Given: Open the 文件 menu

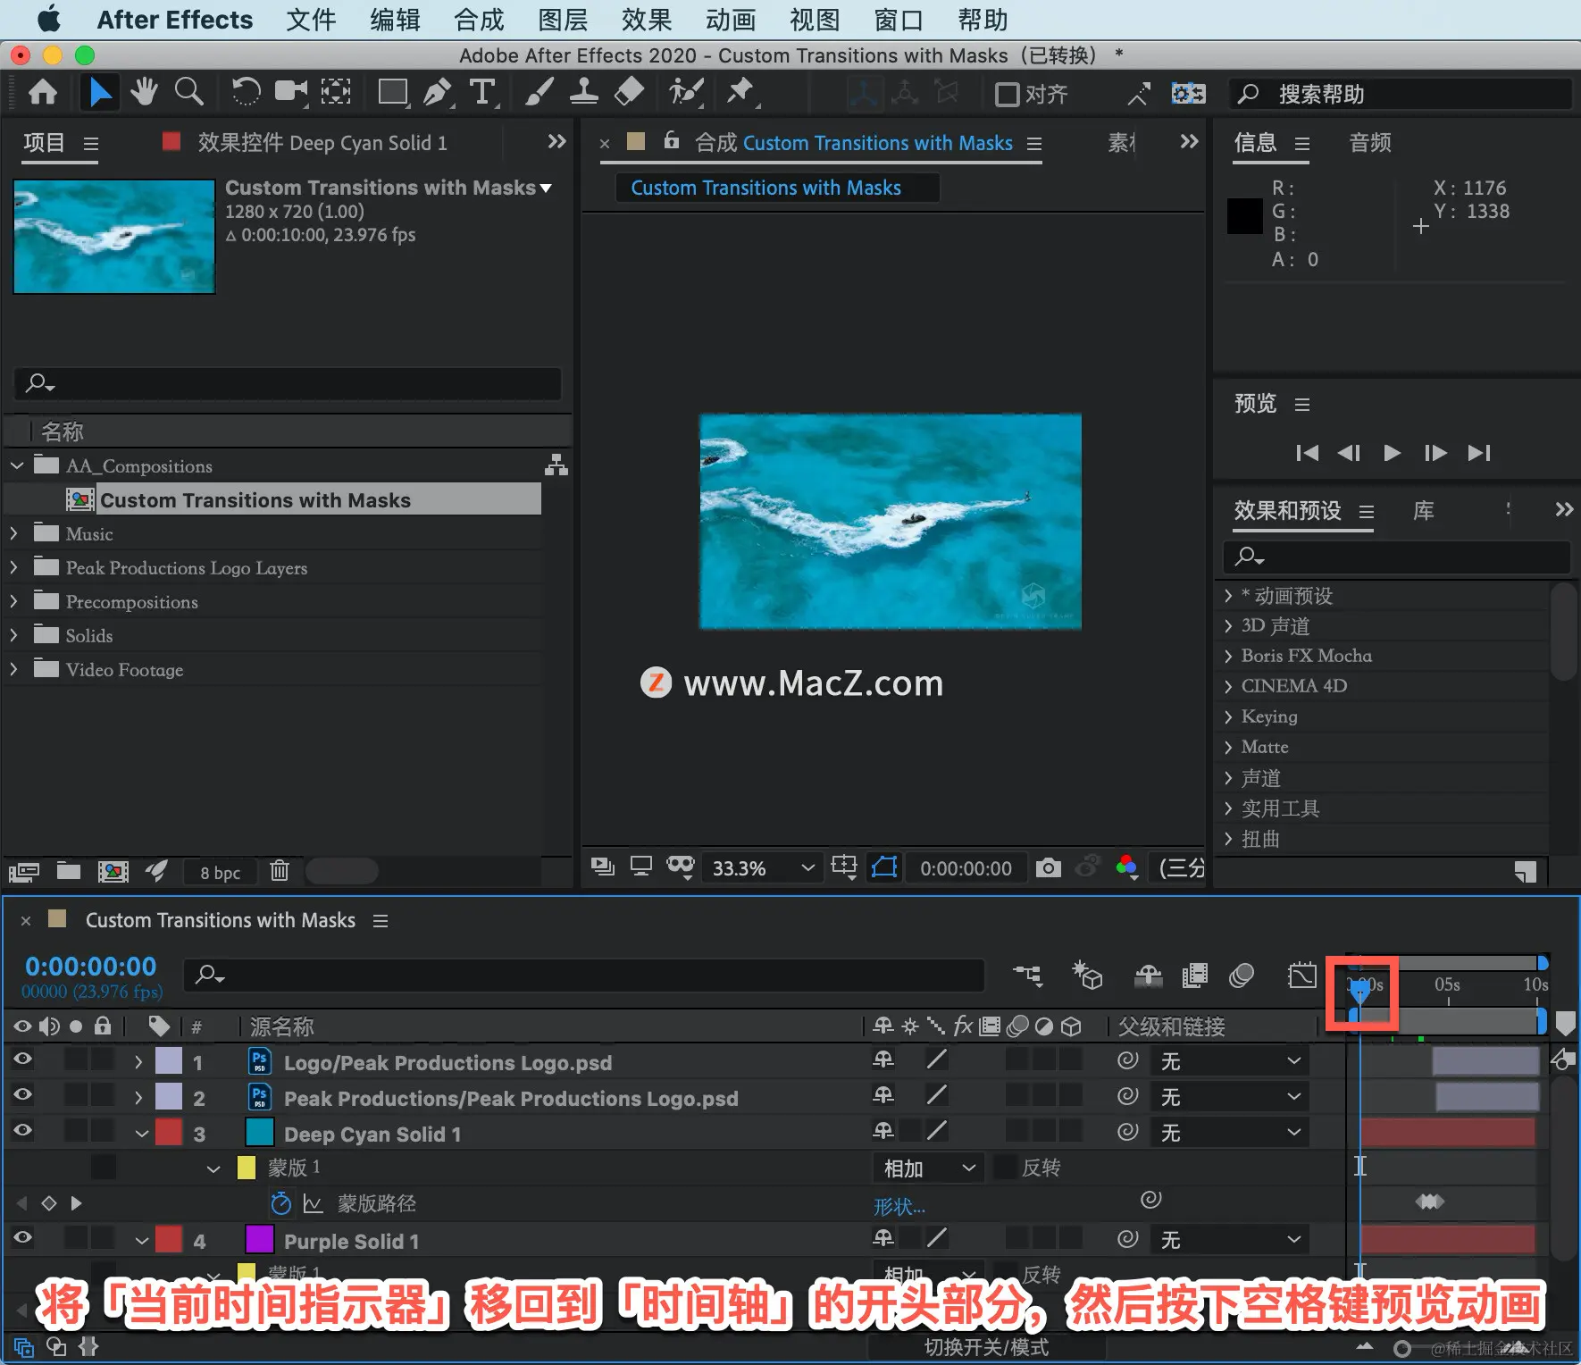Looking at the screenshot, I should point(311,20).
